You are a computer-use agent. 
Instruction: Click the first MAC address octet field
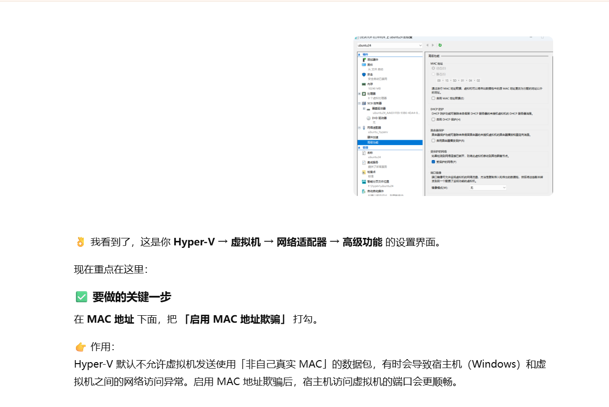pos(439,80)
